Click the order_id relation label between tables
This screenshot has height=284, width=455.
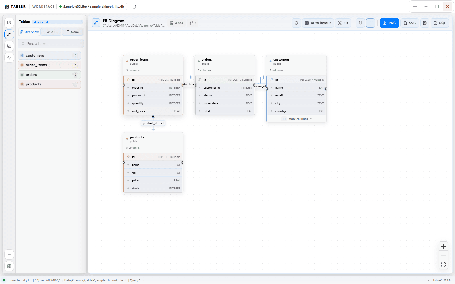tap(189, 85)
